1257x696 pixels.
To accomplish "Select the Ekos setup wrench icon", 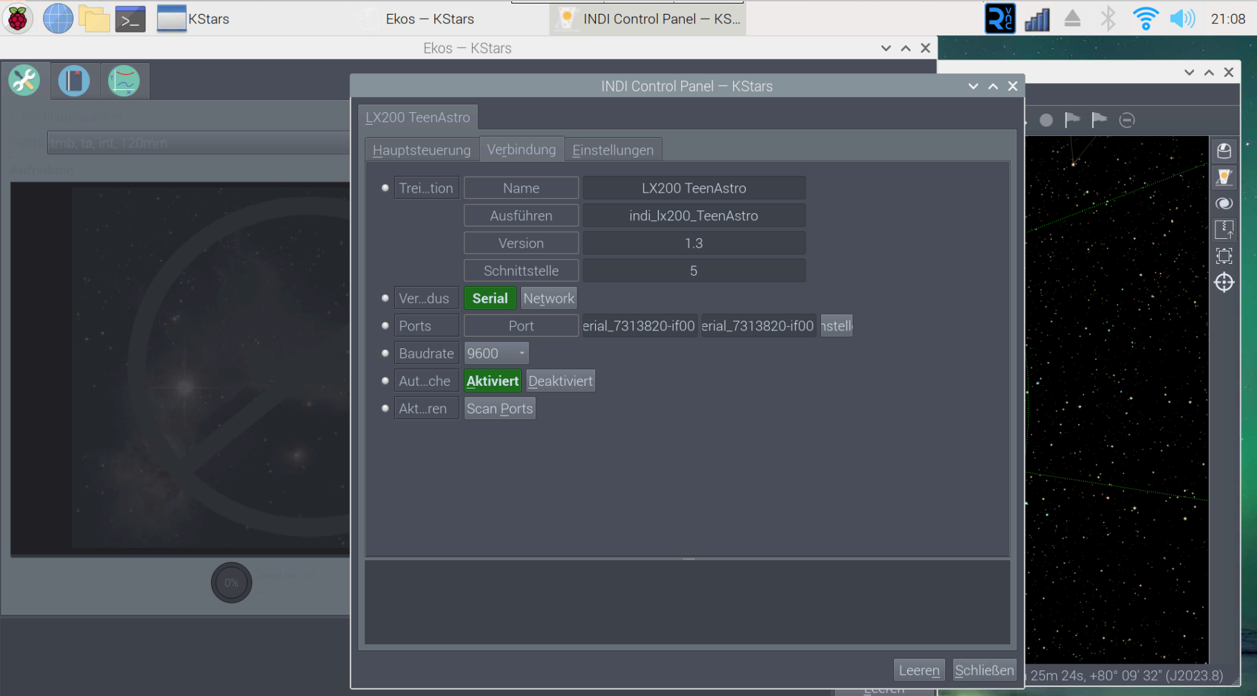I will tap(24, 81).
